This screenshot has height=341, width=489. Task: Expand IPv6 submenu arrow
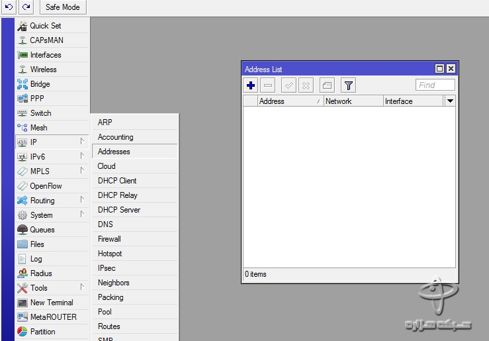(82, 156)
